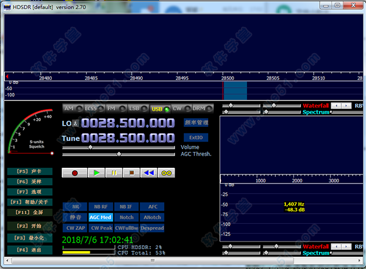
Task: Click the Volume slider handle
Action: tap(90, 148)
